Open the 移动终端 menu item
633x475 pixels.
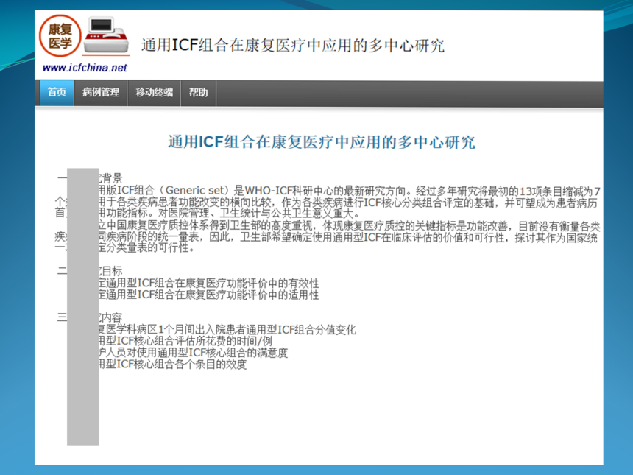155,93
